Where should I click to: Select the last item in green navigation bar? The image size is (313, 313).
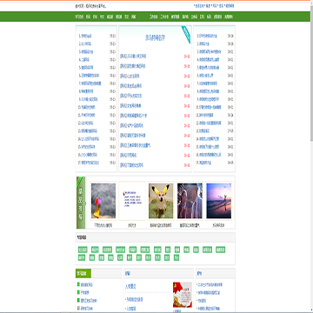pos(229,17)
